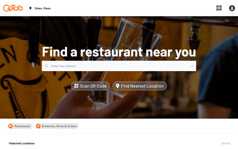Click the QR icon on Scan QR Code
238x149 pixels.
(x=76, y=86)
